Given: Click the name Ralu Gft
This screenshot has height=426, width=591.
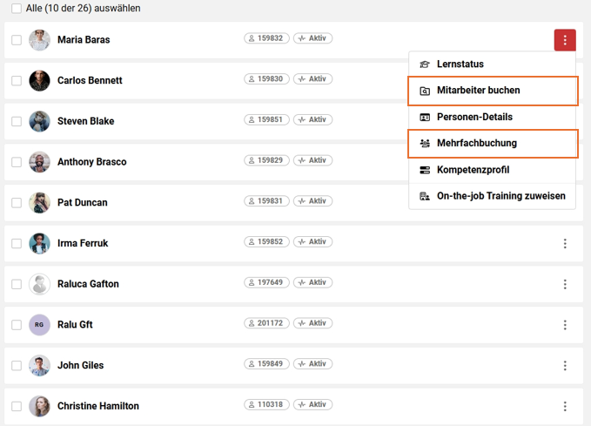Looking at the screenshot, I should (x=75, y=324).
